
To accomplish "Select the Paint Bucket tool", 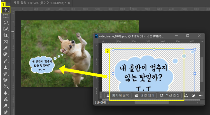I will coord(5,87).
